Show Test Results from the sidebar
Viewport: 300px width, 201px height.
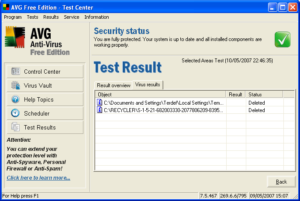[x=45, y=127]
